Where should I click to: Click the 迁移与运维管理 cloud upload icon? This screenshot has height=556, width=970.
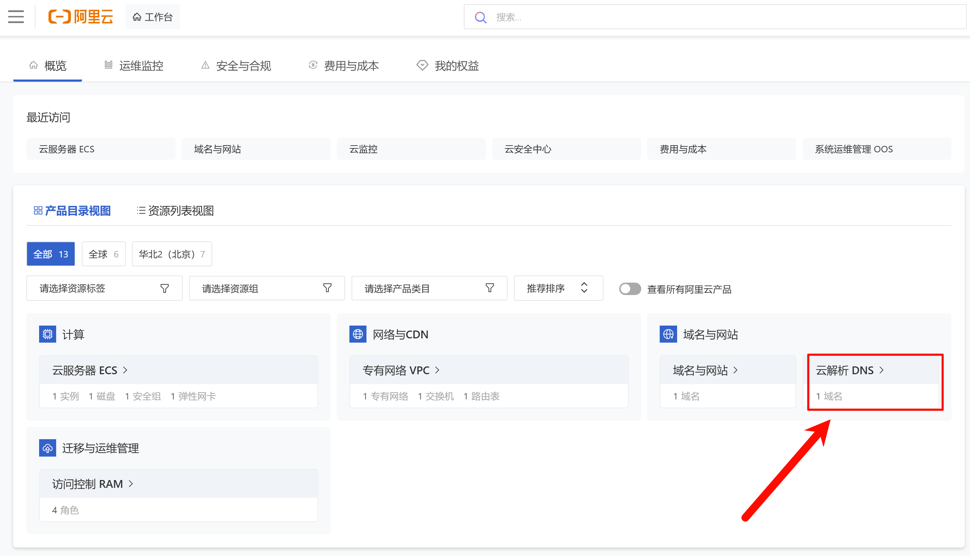click(x=47, y=448)
